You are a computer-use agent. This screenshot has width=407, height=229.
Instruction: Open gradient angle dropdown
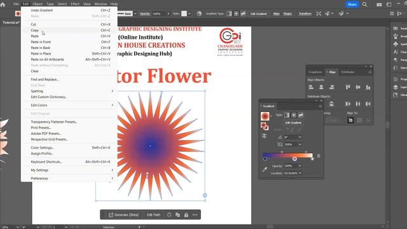click(300, 137)
